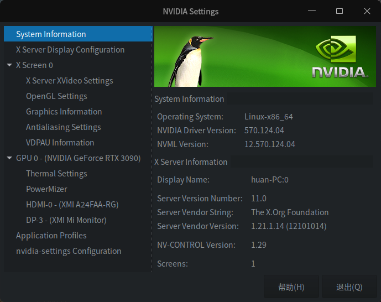This screenshot has width=381, height=302.
Task: Open nvidia-settings Configuration page
Action: (69, 251)
